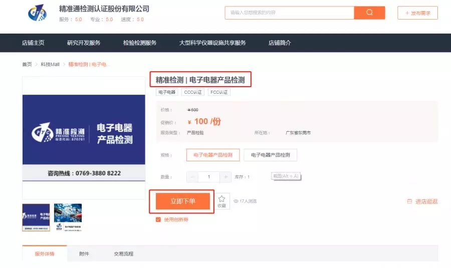
Task: Click the FCC认证 tag
Action: click(x=219, y=92)
